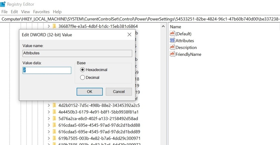
Task: Click the Value name field showing Attributes
Action: coord(77,53)
